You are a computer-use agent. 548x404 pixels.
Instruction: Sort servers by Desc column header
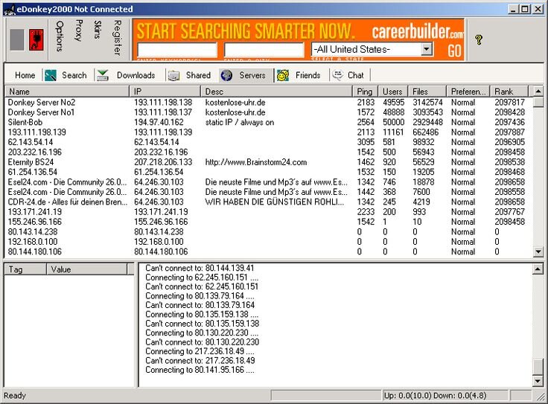276,92
